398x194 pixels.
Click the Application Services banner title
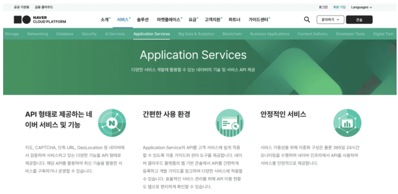pos(193,55)
